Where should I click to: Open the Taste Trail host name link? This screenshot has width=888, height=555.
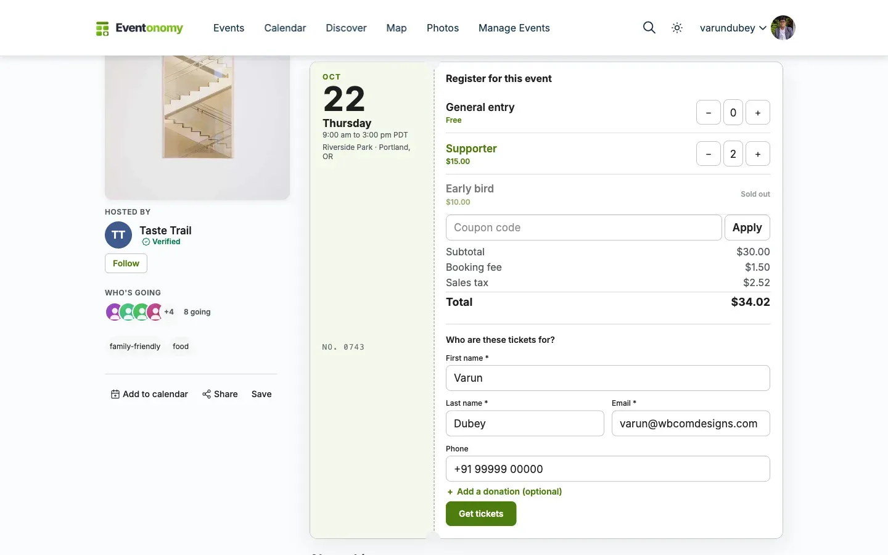click(x=165, y=231)
